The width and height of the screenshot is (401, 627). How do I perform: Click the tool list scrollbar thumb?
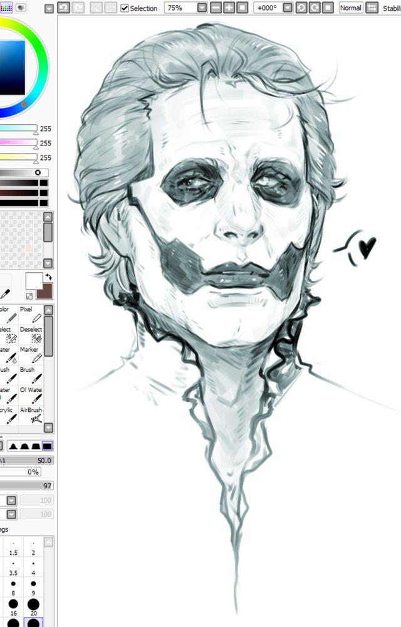48,336
